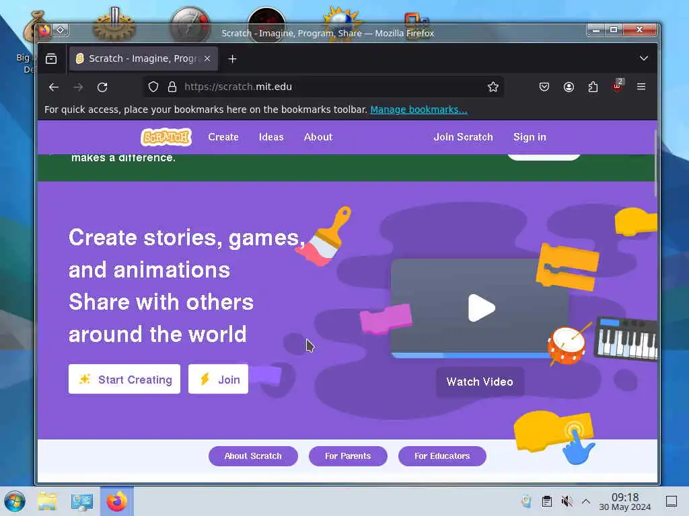
Task: Open clipboard tray icon
Action: [x=546, y=501]
